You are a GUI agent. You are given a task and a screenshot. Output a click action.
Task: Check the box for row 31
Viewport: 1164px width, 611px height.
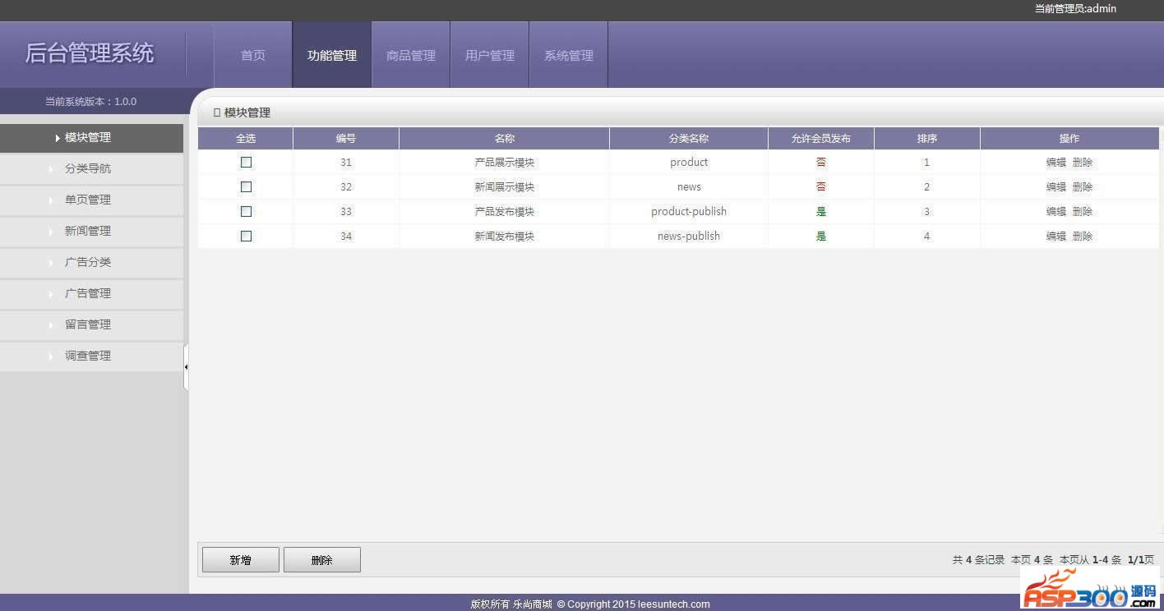(246, 163)
